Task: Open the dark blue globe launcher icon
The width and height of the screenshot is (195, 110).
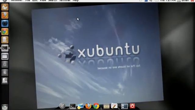Action: 5,24
